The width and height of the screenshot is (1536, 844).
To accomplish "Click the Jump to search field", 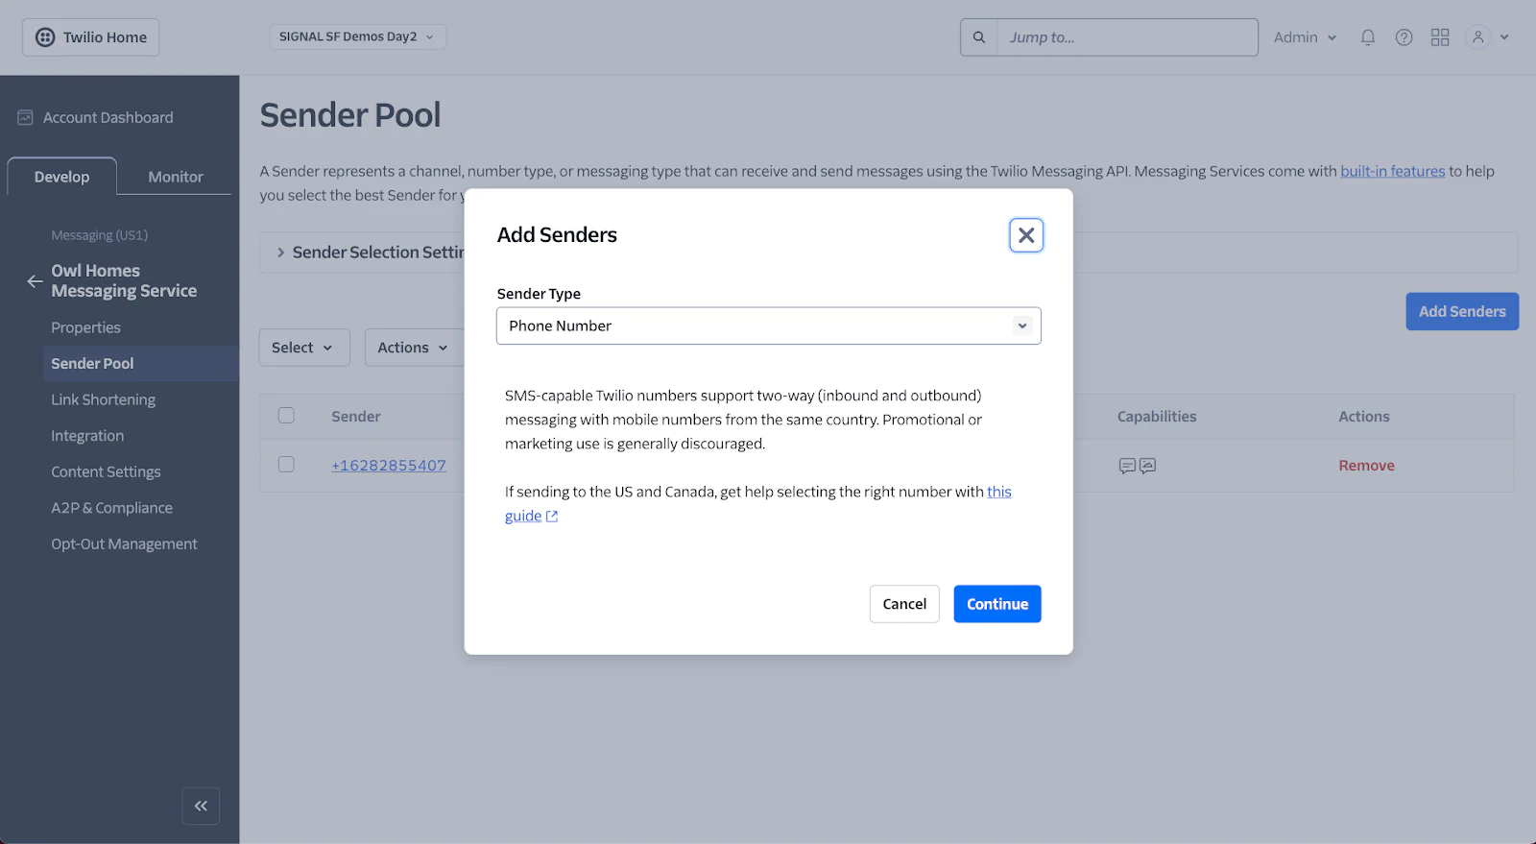I will click(1127, 37).
